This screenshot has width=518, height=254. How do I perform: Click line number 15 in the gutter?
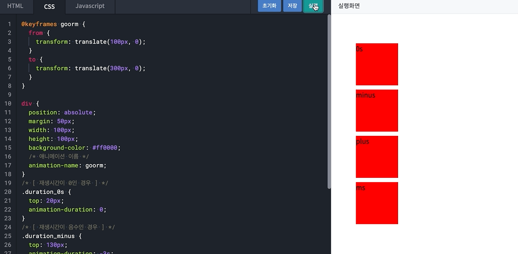tap(7, 147)
